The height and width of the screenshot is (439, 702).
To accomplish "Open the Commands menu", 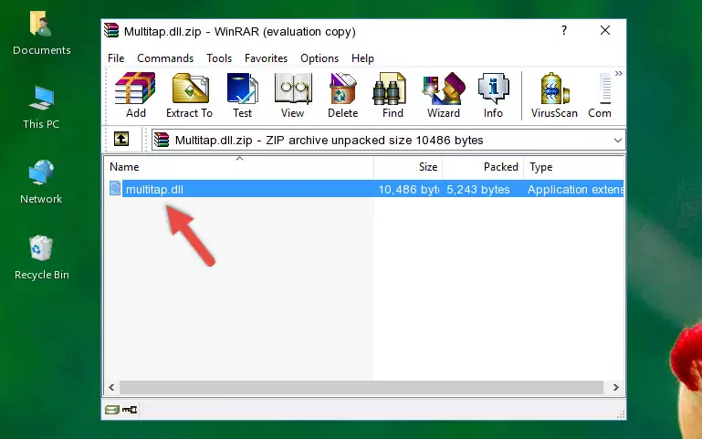I will [165, 58].
